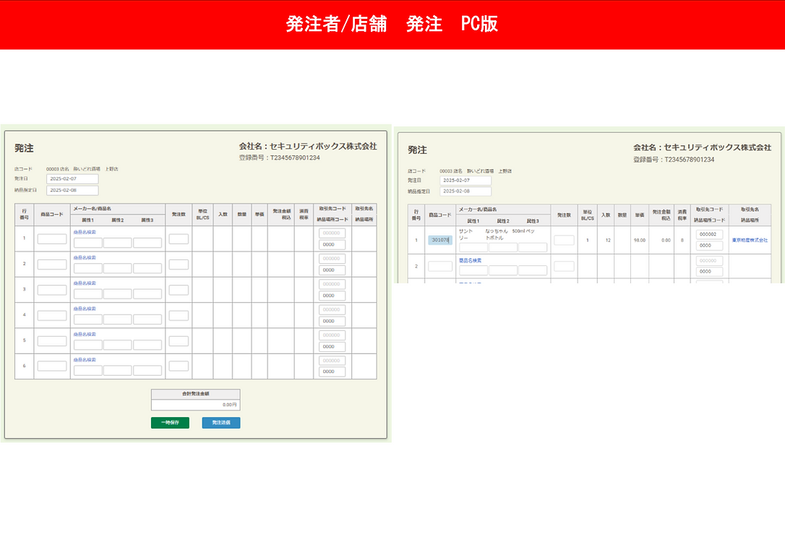
Task: Focus 発注日 date field in left form
Action: (72, 179)
